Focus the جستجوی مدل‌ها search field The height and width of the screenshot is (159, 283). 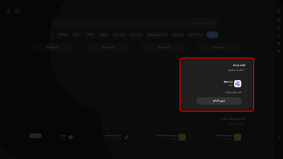click(x=135, y=23)
